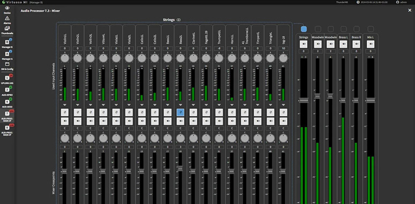
Task: Mute the Cello1L input channel
Action: pos(142,121)
